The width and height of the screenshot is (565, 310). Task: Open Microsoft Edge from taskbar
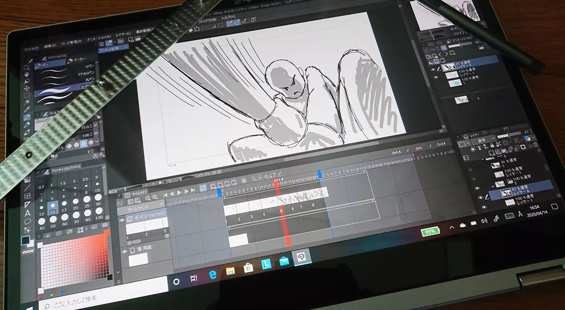tap(212, 275)
